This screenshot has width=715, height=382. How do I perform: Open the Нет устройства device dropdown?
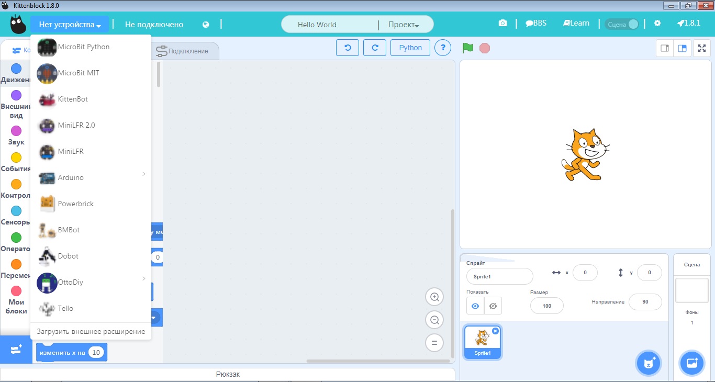click(70, 25)
